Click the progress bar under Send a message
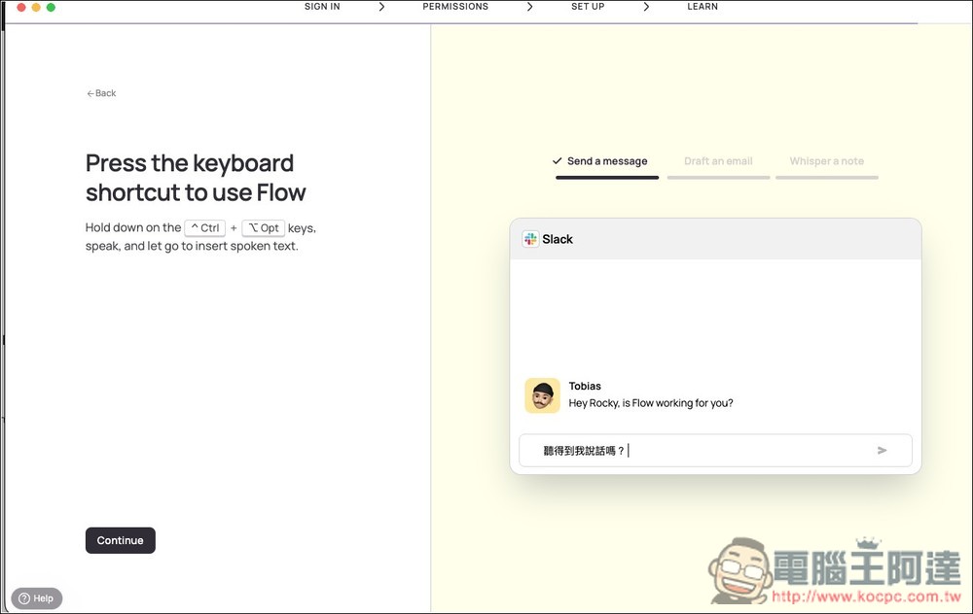Image resolution: width=973 pixels, height=614 pixels. [607, 178]
